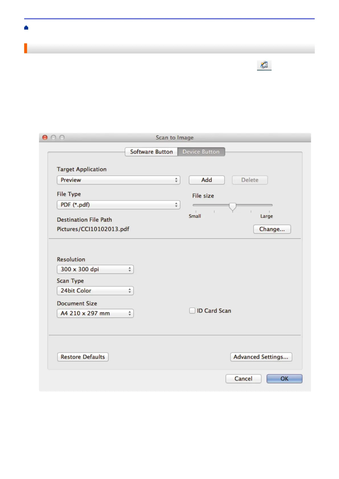Viewport: 339px width, 479px height.
Task: Click the blue home icon at the page top
Action: tap(26, 28)
